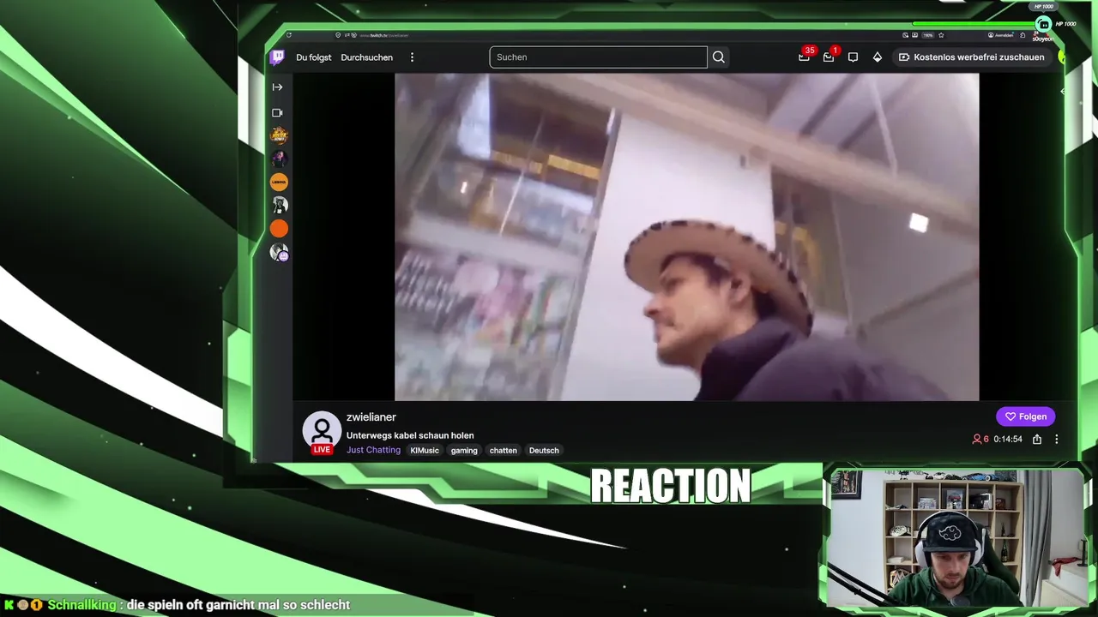Click stream title Unterwegs kabel schaun holen

coord(410,435)
